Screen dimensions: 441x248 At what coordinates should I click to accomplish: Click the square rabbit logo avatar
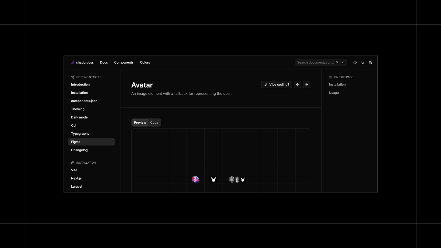[x=213, y=180]
